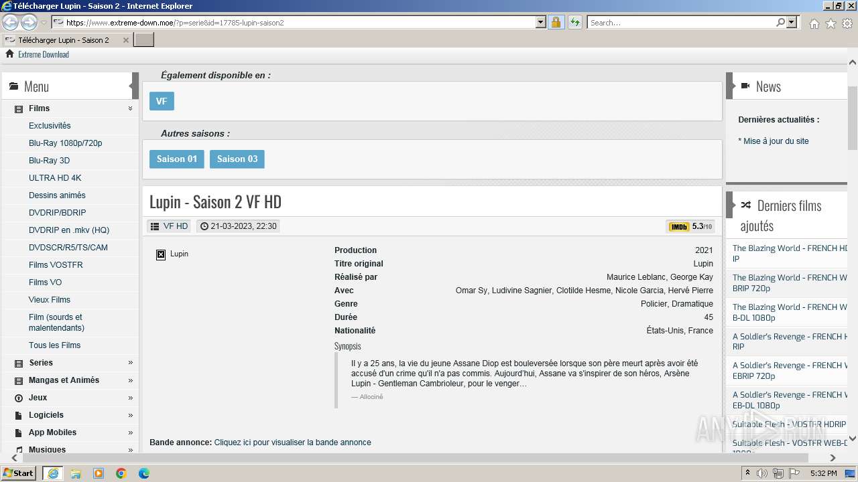Open Vieux Films category

coord(50,300)
